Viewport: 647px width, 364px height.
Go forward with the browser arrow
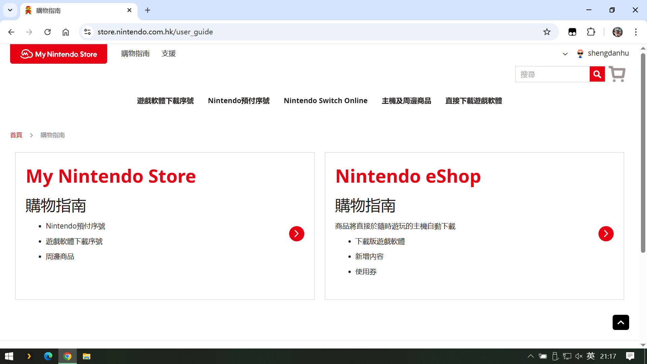point(29,32)
